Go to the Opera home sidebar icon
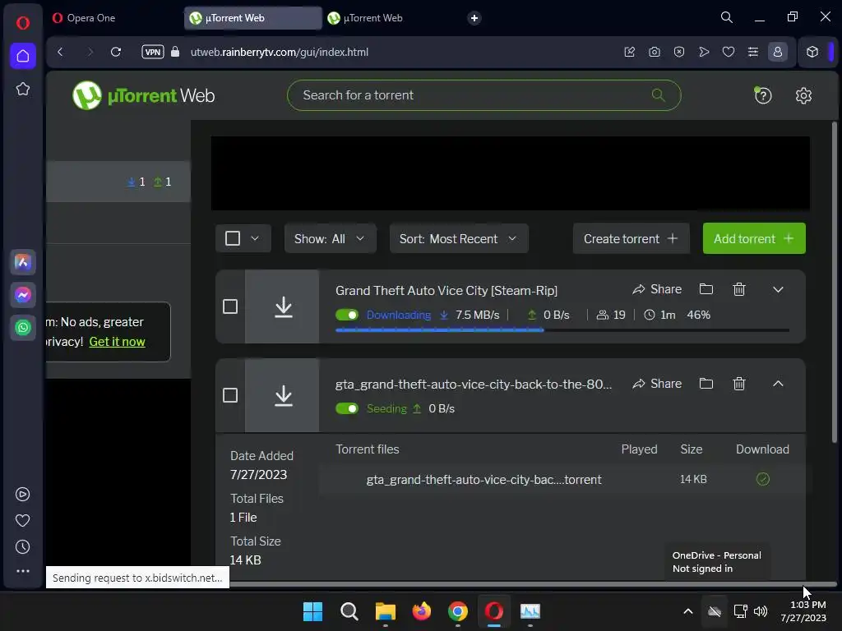This screenshot has height=631, width=842. (22, 56)
